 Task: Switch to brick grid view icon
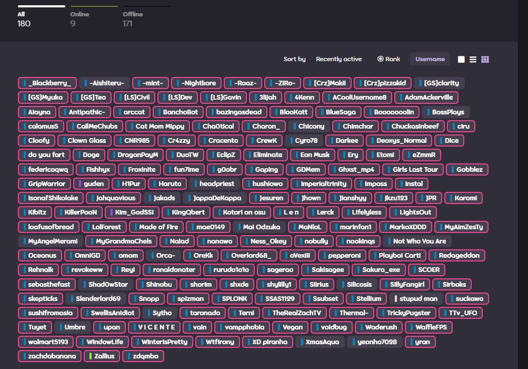pyautogui.click(x=485, y=60)
